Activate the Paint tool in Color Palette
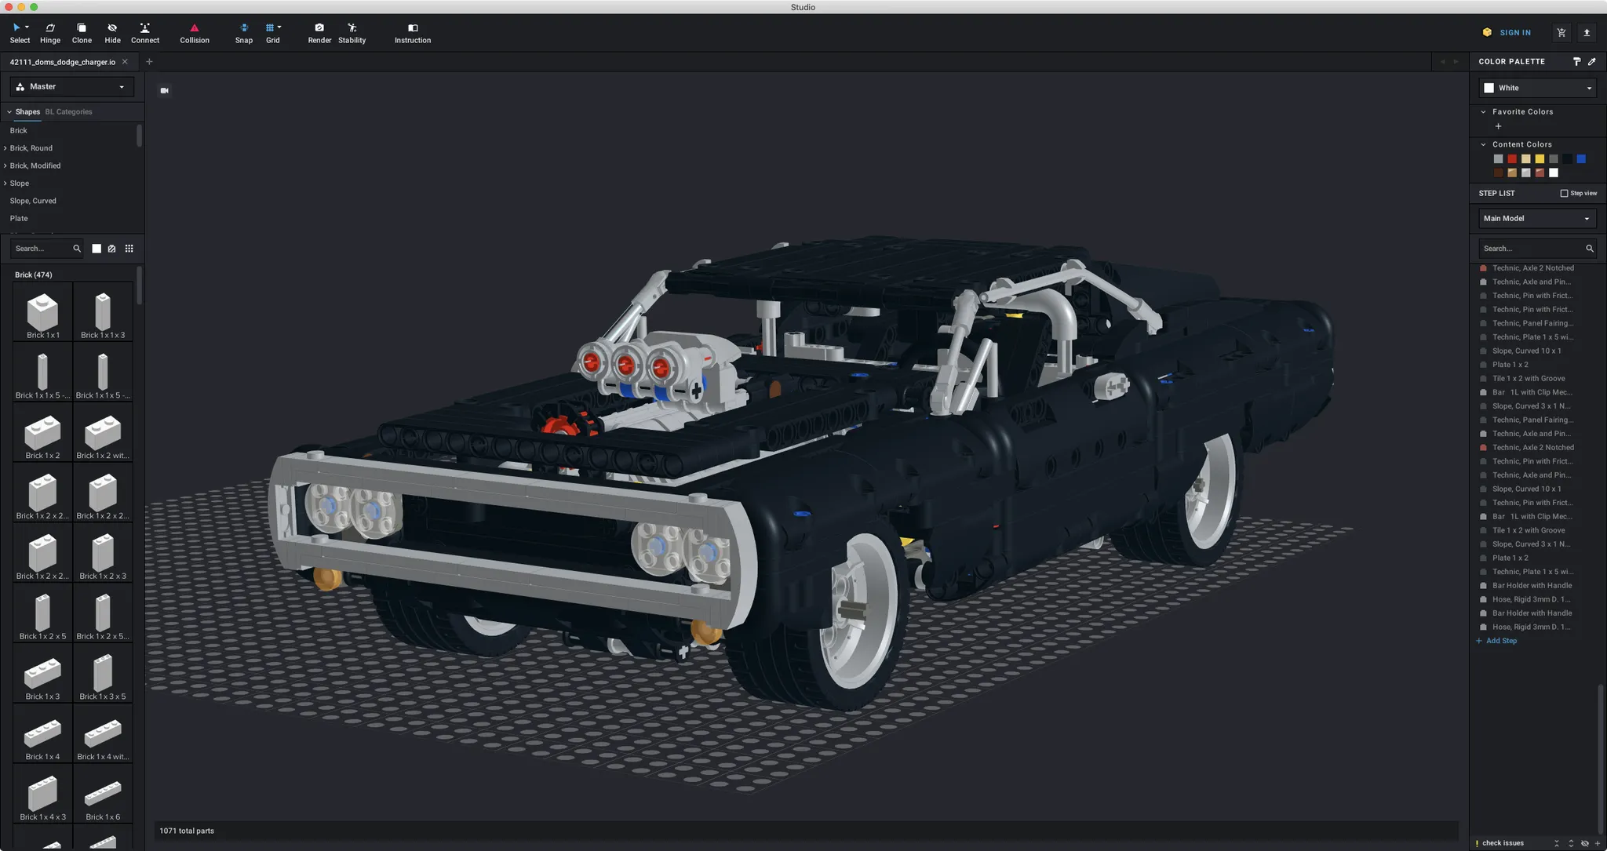 click(1577, 61)
